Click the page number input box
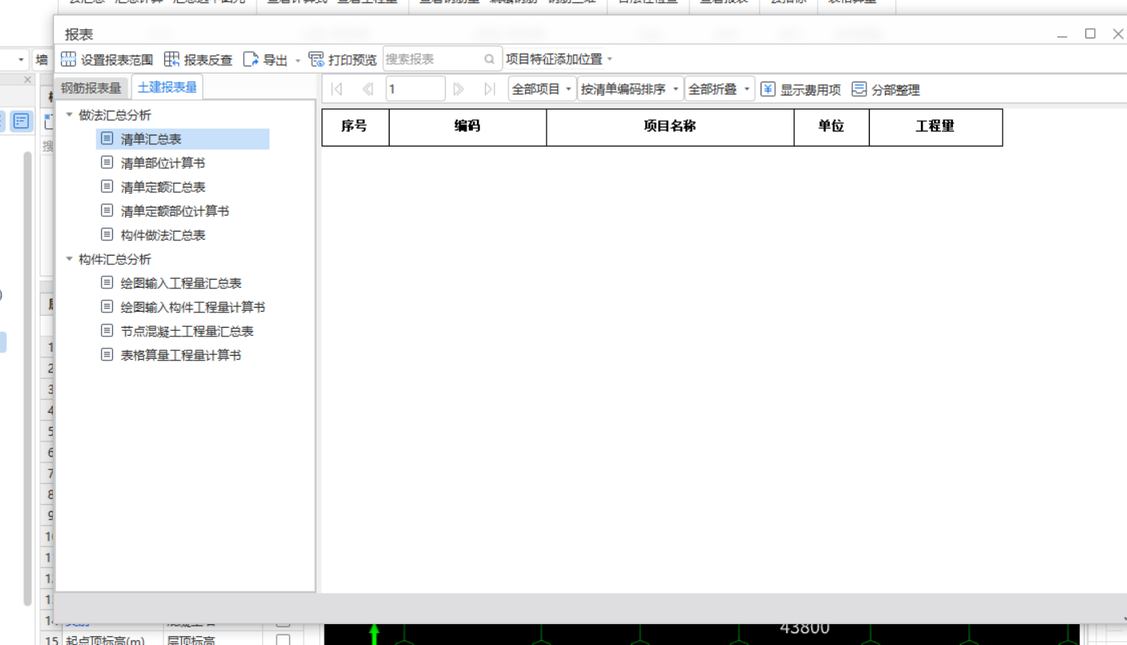Viewport: 1127px width, 645px height. [x=415, y=89]
